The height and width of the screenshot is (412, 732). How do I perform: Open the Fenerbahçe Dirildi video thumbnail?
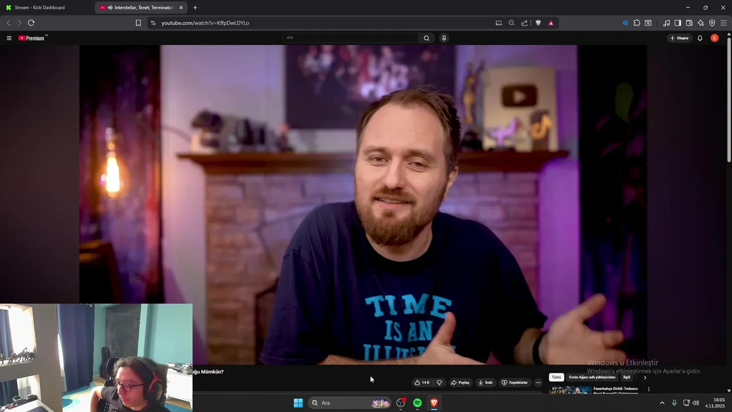click(x=570, y=390)
